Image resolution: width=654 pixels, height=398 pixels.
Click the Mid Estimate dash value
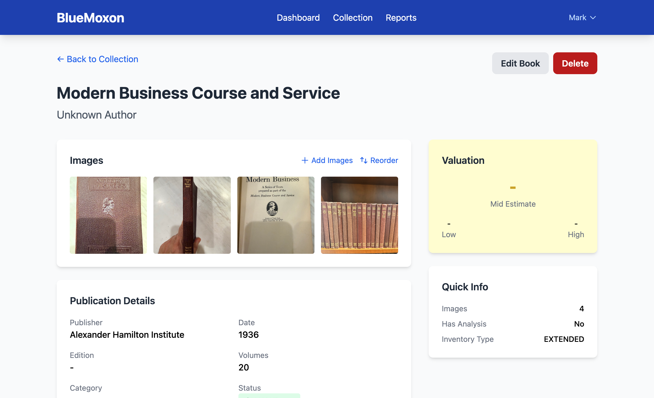click(x=513, y=188)
